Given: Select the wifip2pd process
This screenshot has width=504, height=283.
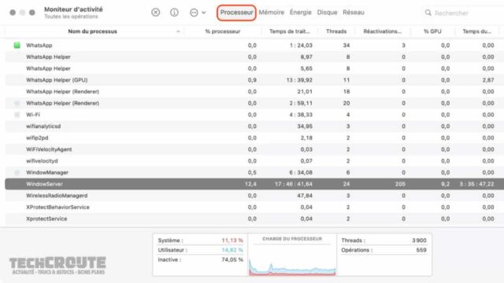Looking at the screenshot, I should (254, 138).
